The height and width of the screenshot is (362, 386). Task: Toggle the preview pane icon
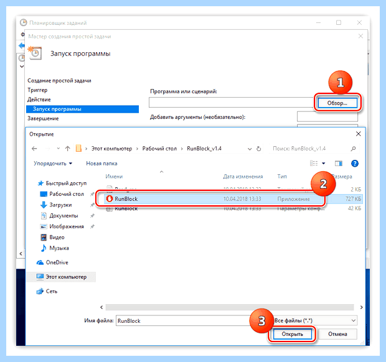click(x=339, y=164)
